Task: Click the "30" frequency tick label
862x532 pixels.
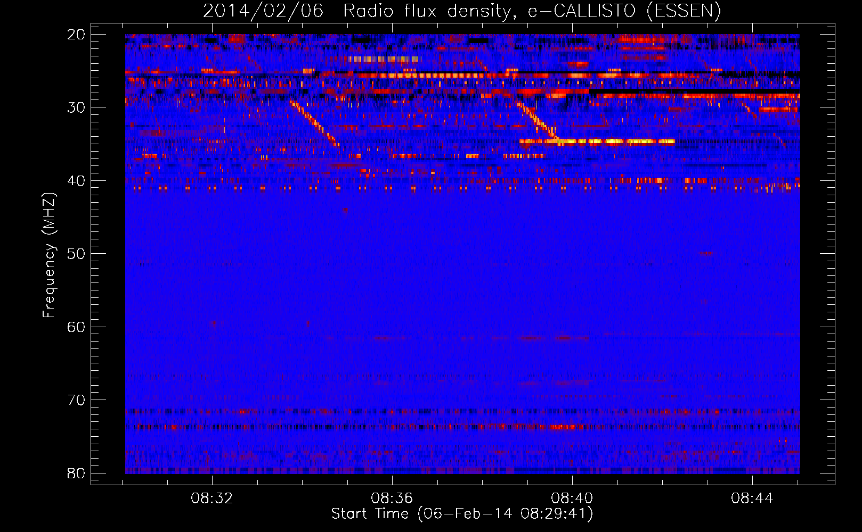Action: pos(76,108)
